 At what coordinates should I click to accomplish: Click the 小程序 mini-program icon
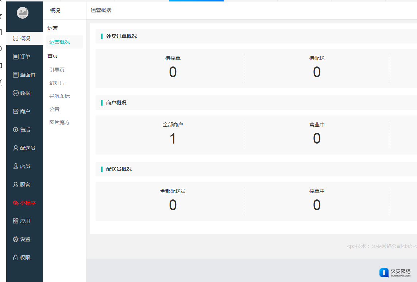pos(16,203)
